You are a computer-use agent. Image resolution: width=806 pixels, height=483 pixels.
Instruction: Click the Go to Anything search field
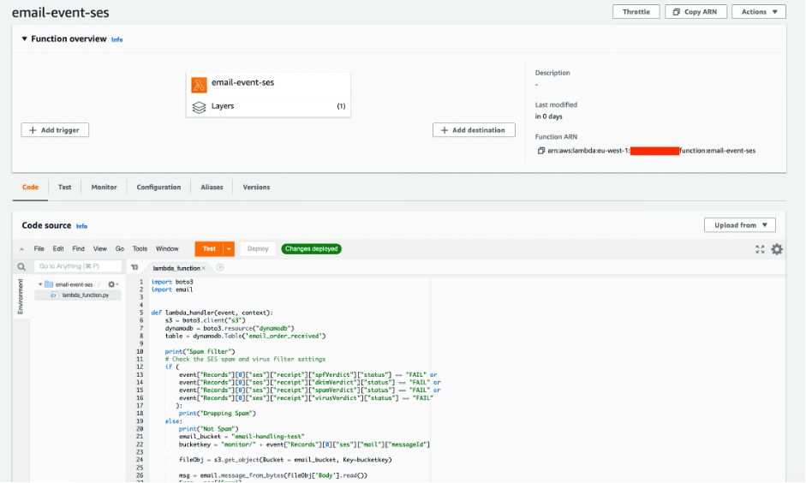tap(78, 266)
